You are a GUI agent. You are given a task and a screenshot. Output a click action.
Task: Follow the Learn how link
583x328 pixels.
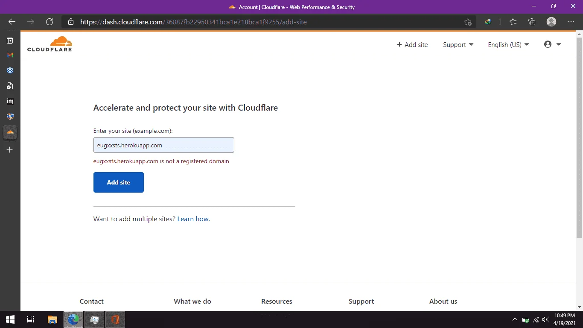click(x=193, y=219)
